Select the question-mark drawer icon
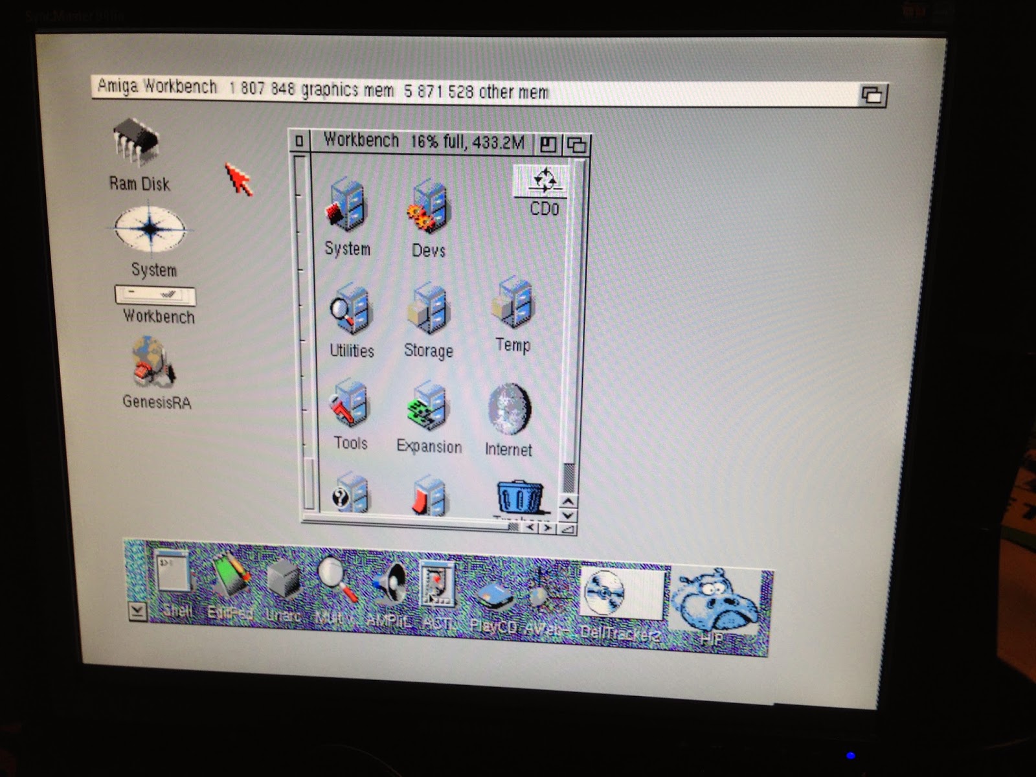This screenshot has height=777, width=1036. (350, 493)
